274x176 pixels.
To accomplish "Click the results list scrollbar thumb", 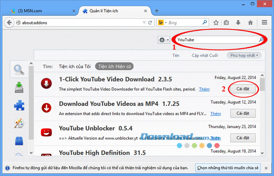I will pyautogui.click(x=262, y=85).
